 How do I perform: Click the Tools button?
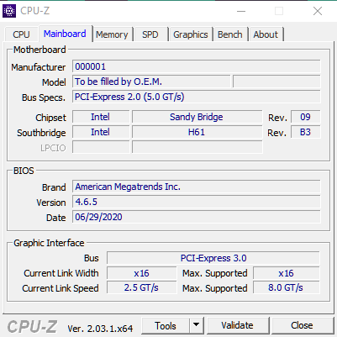[x=166, y=326]
